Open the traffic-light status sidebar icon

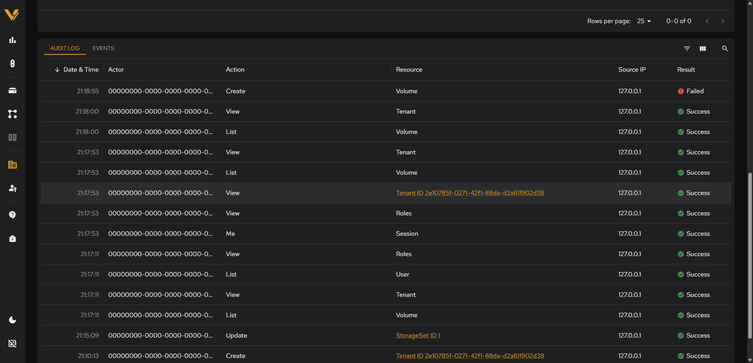[x=13, y=63]
